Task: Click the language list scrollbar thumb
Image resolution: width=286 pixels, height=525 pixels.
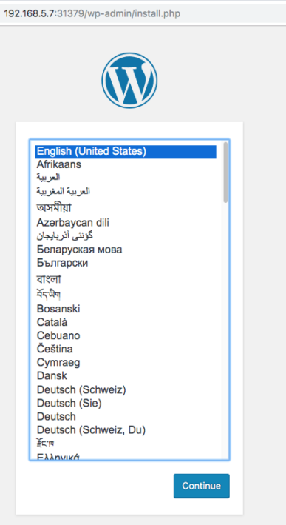Action: [226, 173]
